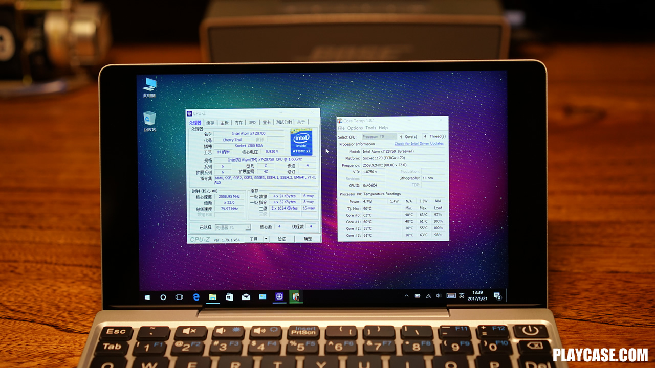
Task: Click the 2559.92MHz frequency field in Core Temp
Action: pyautogui.click(x=403, y=165)
